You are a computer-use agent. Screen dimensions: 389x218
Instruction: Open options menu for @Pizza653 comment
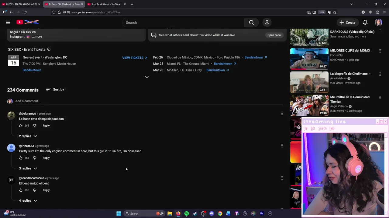(282, 146)
